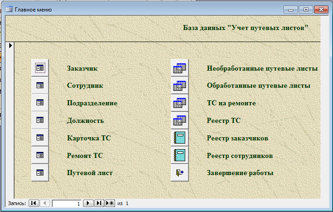Image resolution: width=333 pixels, height=212 pixels.
Task: Click the Ремонт ТС form icon
Action: click(x=40, y=155)
